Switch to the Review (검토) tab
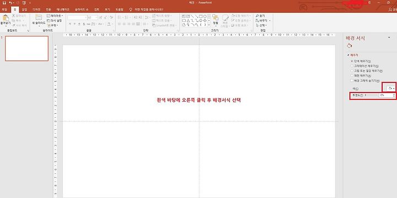This screenshot has width=397, height=198. click(96, 9)
